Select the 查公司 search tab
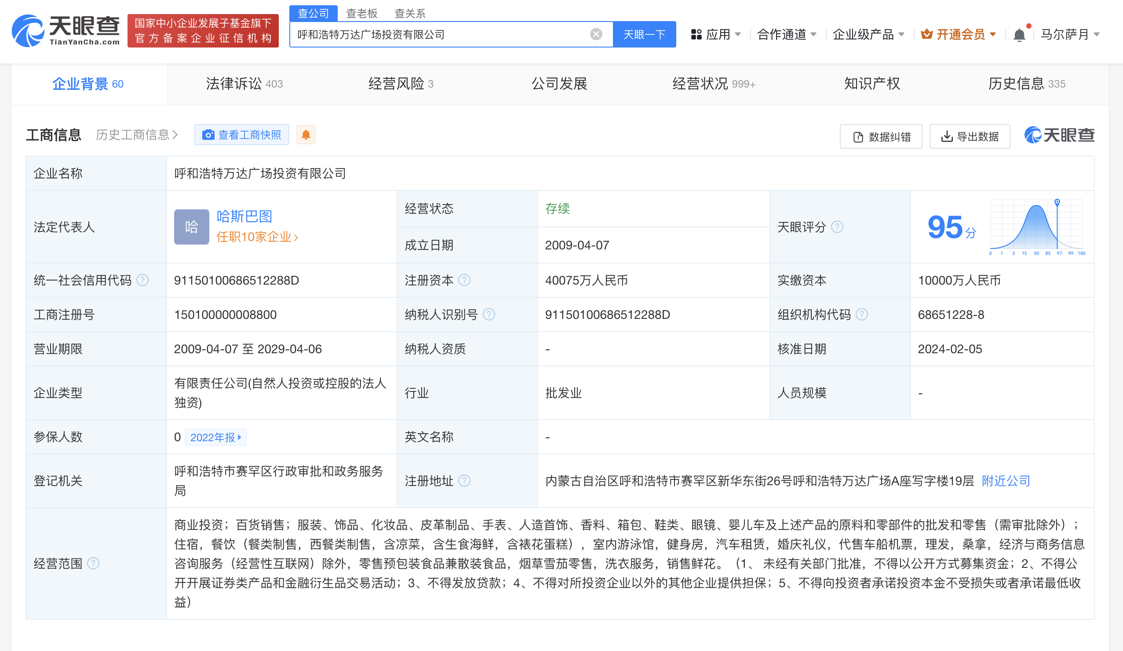This screenshot has width=1123, height=651. [313, 13]
